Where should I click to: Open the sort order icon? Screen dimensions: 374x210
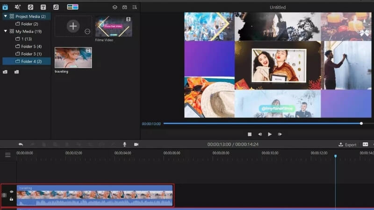tap(135, 7)
